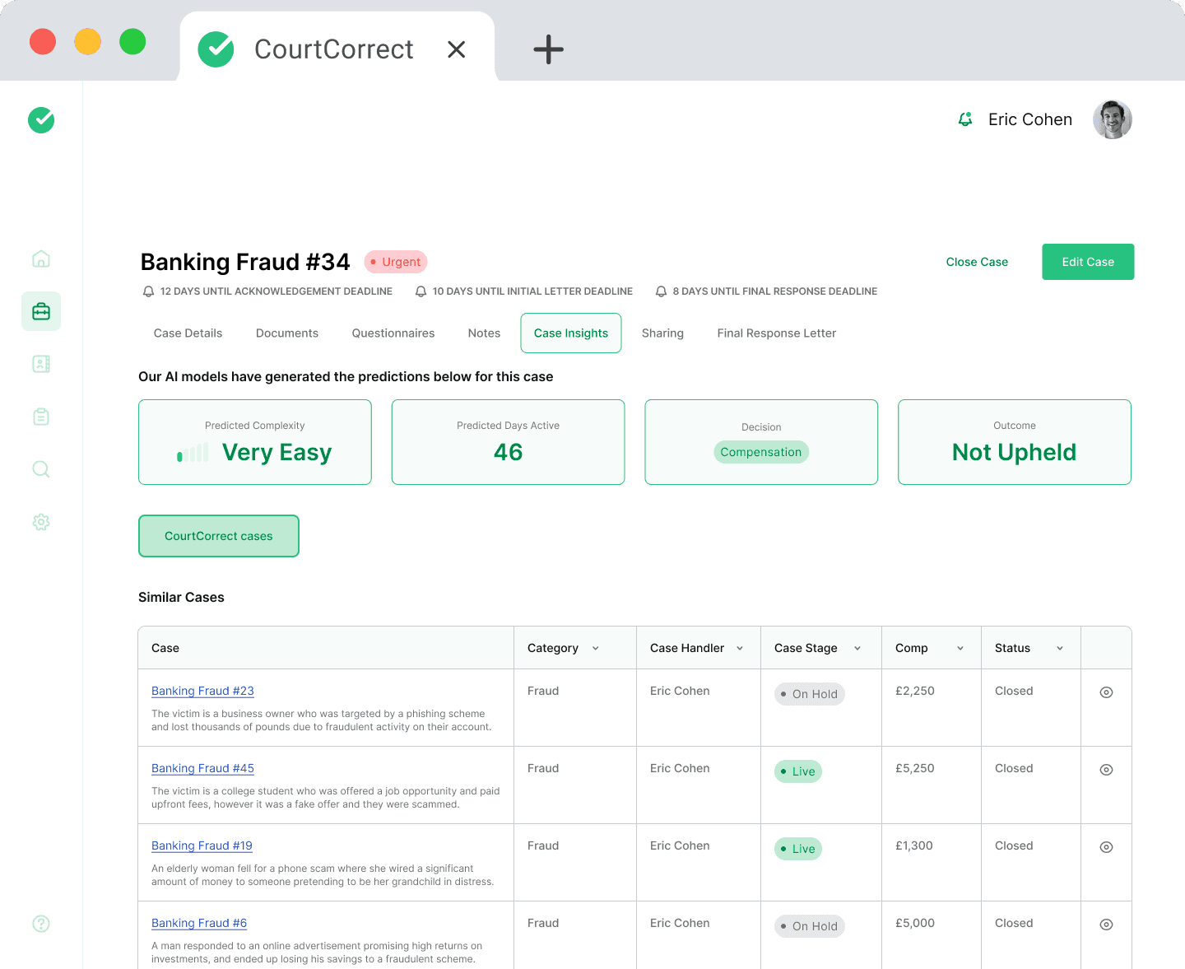Expand the Comp column dropdown
This screenshot has height=969, width=1185.
tap(960, 649)
